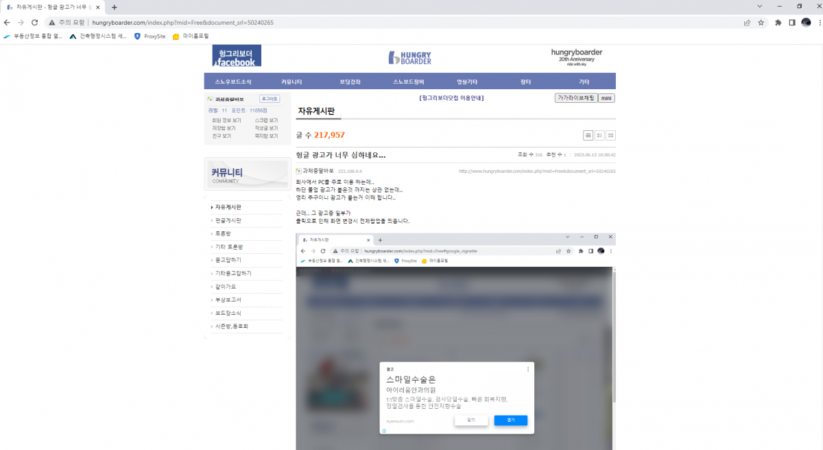823x450 pixels.
Task: Open the 스노우보드소식 menu
Action: (233, 82)
